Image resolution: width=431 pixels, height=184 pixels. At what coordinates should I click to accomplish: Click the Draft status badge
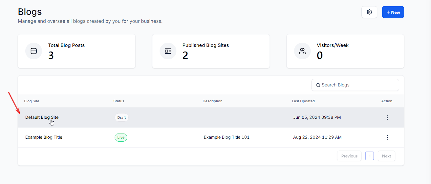(x=121, y=117)
